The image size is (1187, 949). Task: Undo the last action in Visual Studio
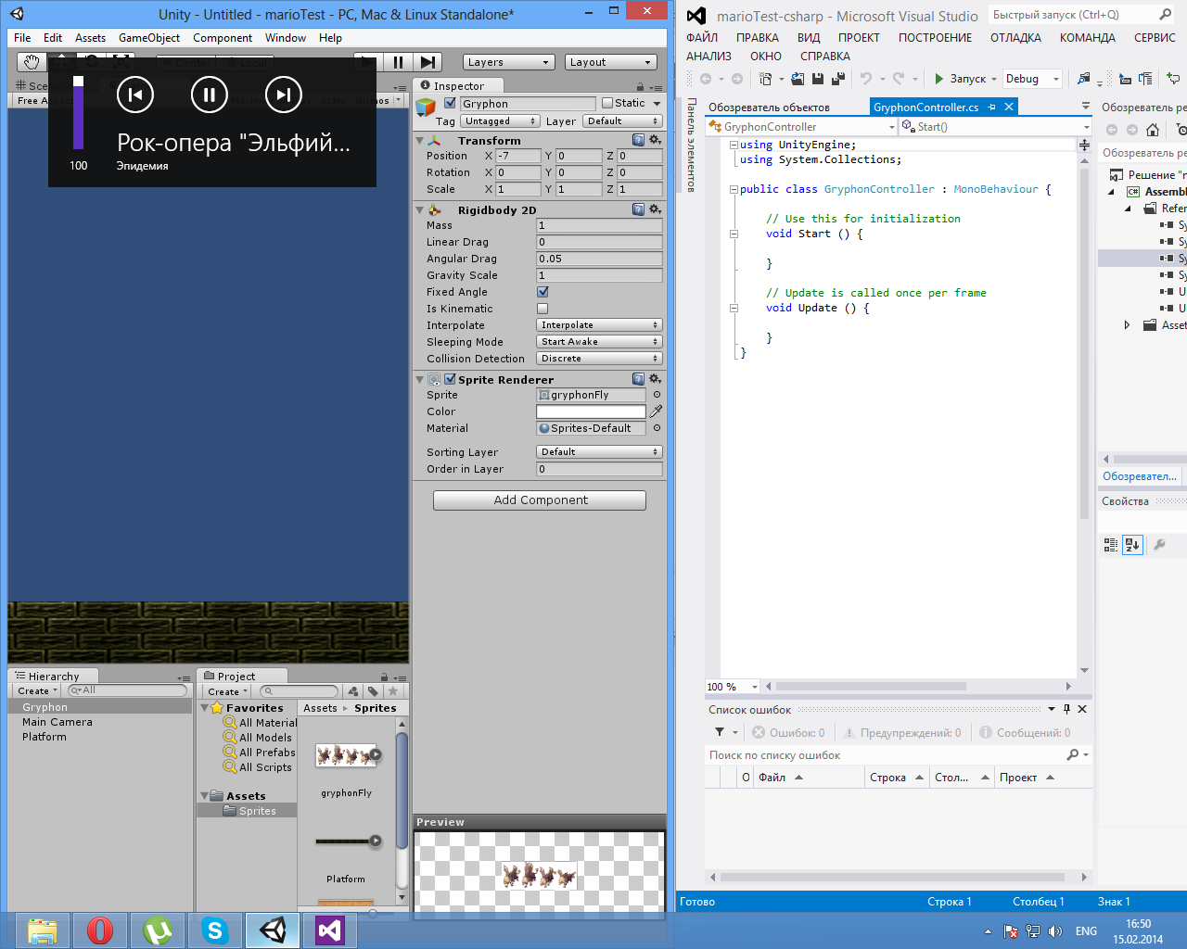tap(866, 79)
